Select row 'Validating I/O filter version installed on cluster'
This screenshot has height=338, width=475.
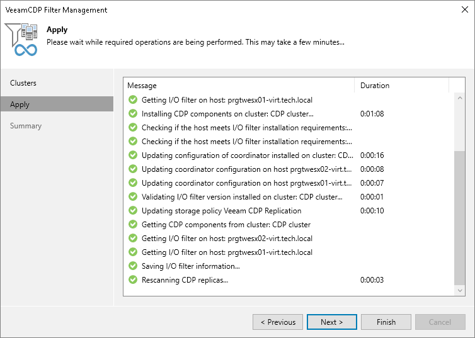pos(289,196)
